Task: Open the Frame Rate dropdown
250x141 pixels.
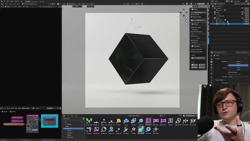Action: [x=238, y=77]
